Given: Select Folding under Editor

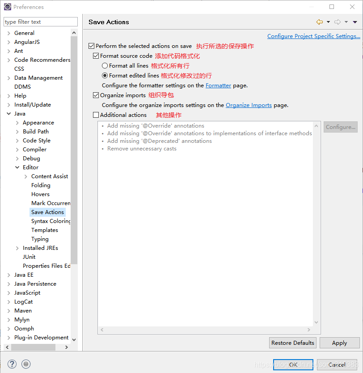Looking at the screenshot, I should click(41, 185).
